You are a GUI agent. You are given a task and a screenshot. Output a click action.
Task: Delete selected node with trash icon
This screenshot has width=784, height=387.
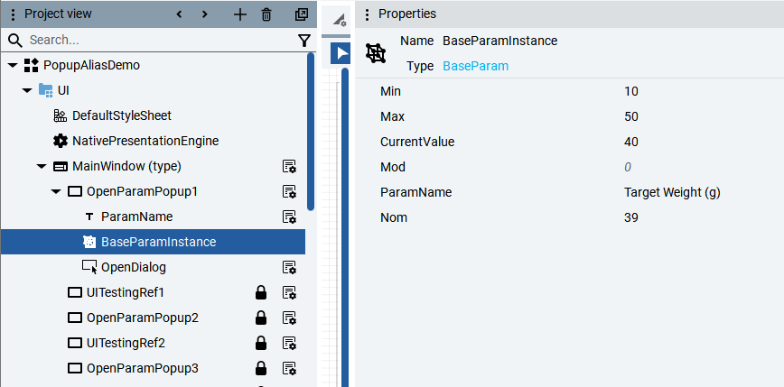coord(266,14)
